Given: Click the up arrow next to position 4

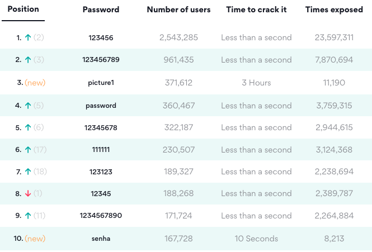Looking at the screenshot, I should (28, 106).
